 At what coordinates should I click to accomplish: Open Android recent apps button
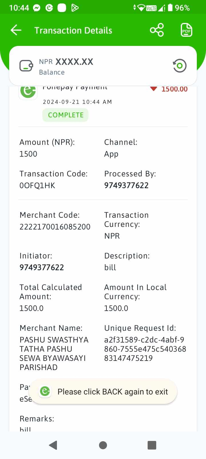click(x=152, y=445)
